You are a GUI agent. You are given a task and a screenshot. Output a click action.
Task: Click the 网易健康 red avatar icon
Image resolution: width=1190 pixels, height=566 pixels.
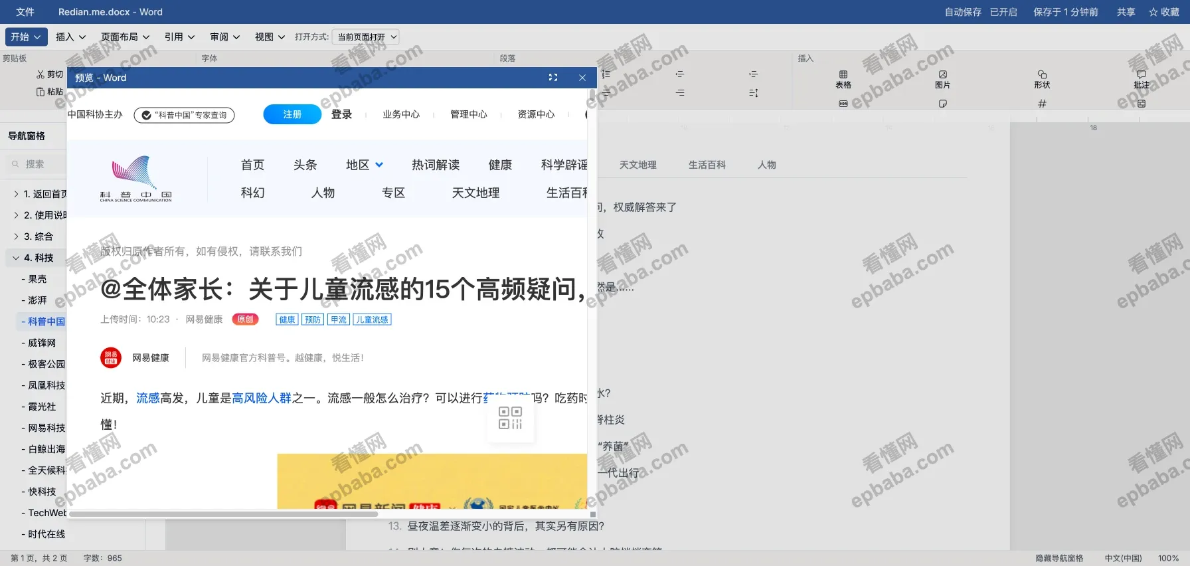pos(111,357)
